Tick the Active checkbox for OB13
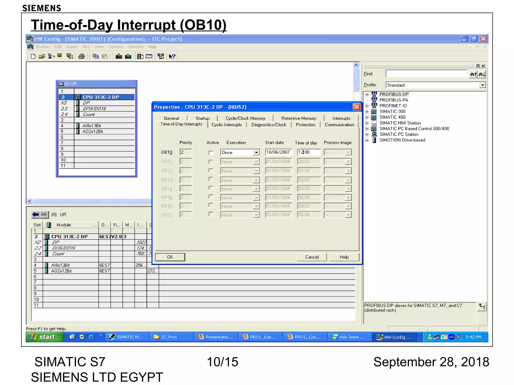514x385 pixels. pyautogui.click(x=211, y=179)
